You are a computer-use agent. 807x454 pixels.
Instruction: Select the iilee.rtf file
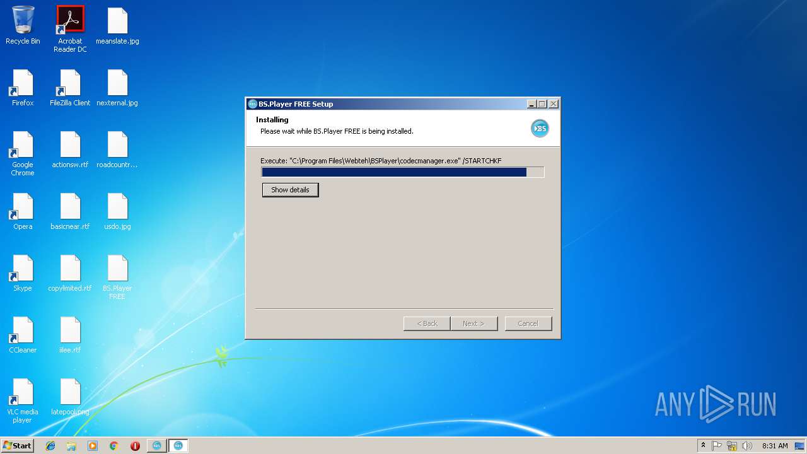click(70, 335)
